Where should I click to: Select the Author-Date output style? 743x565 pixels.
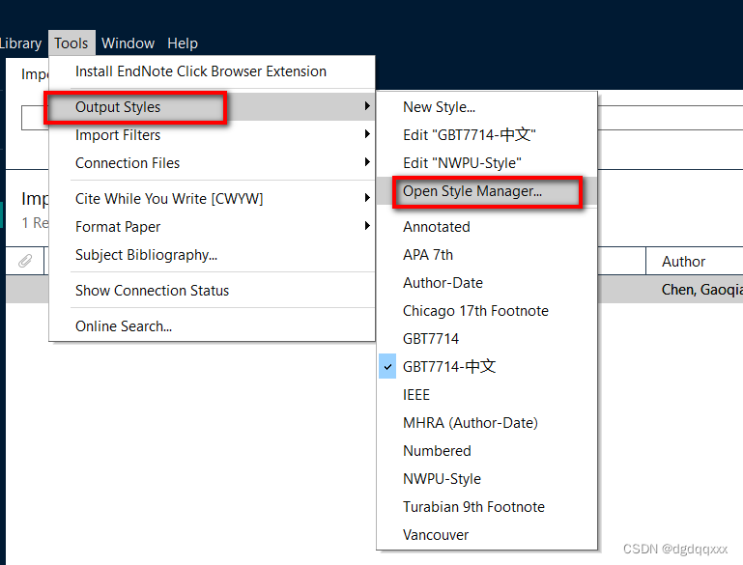point(487,283)
